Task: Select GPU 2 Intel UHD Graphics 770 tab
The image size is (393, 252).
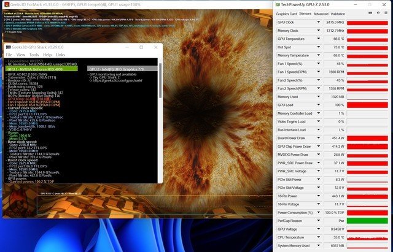Action: (x=122, y=69)
